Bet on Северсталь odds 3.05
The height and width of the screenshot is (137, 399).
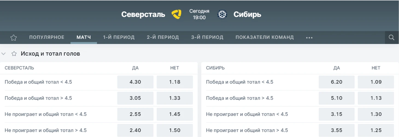pyautogui.click(x=135, y=98)
